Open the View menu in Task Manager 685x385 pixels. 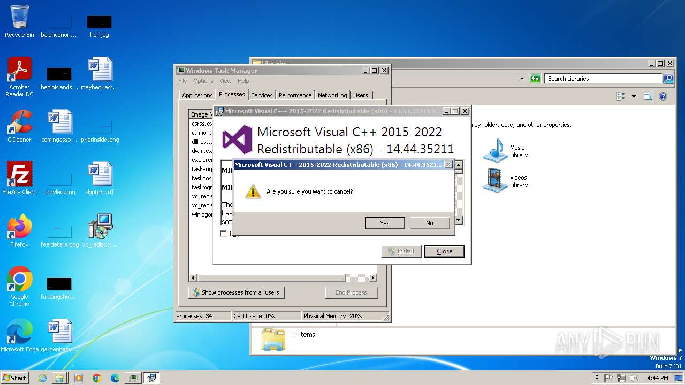tap(225, 81)
